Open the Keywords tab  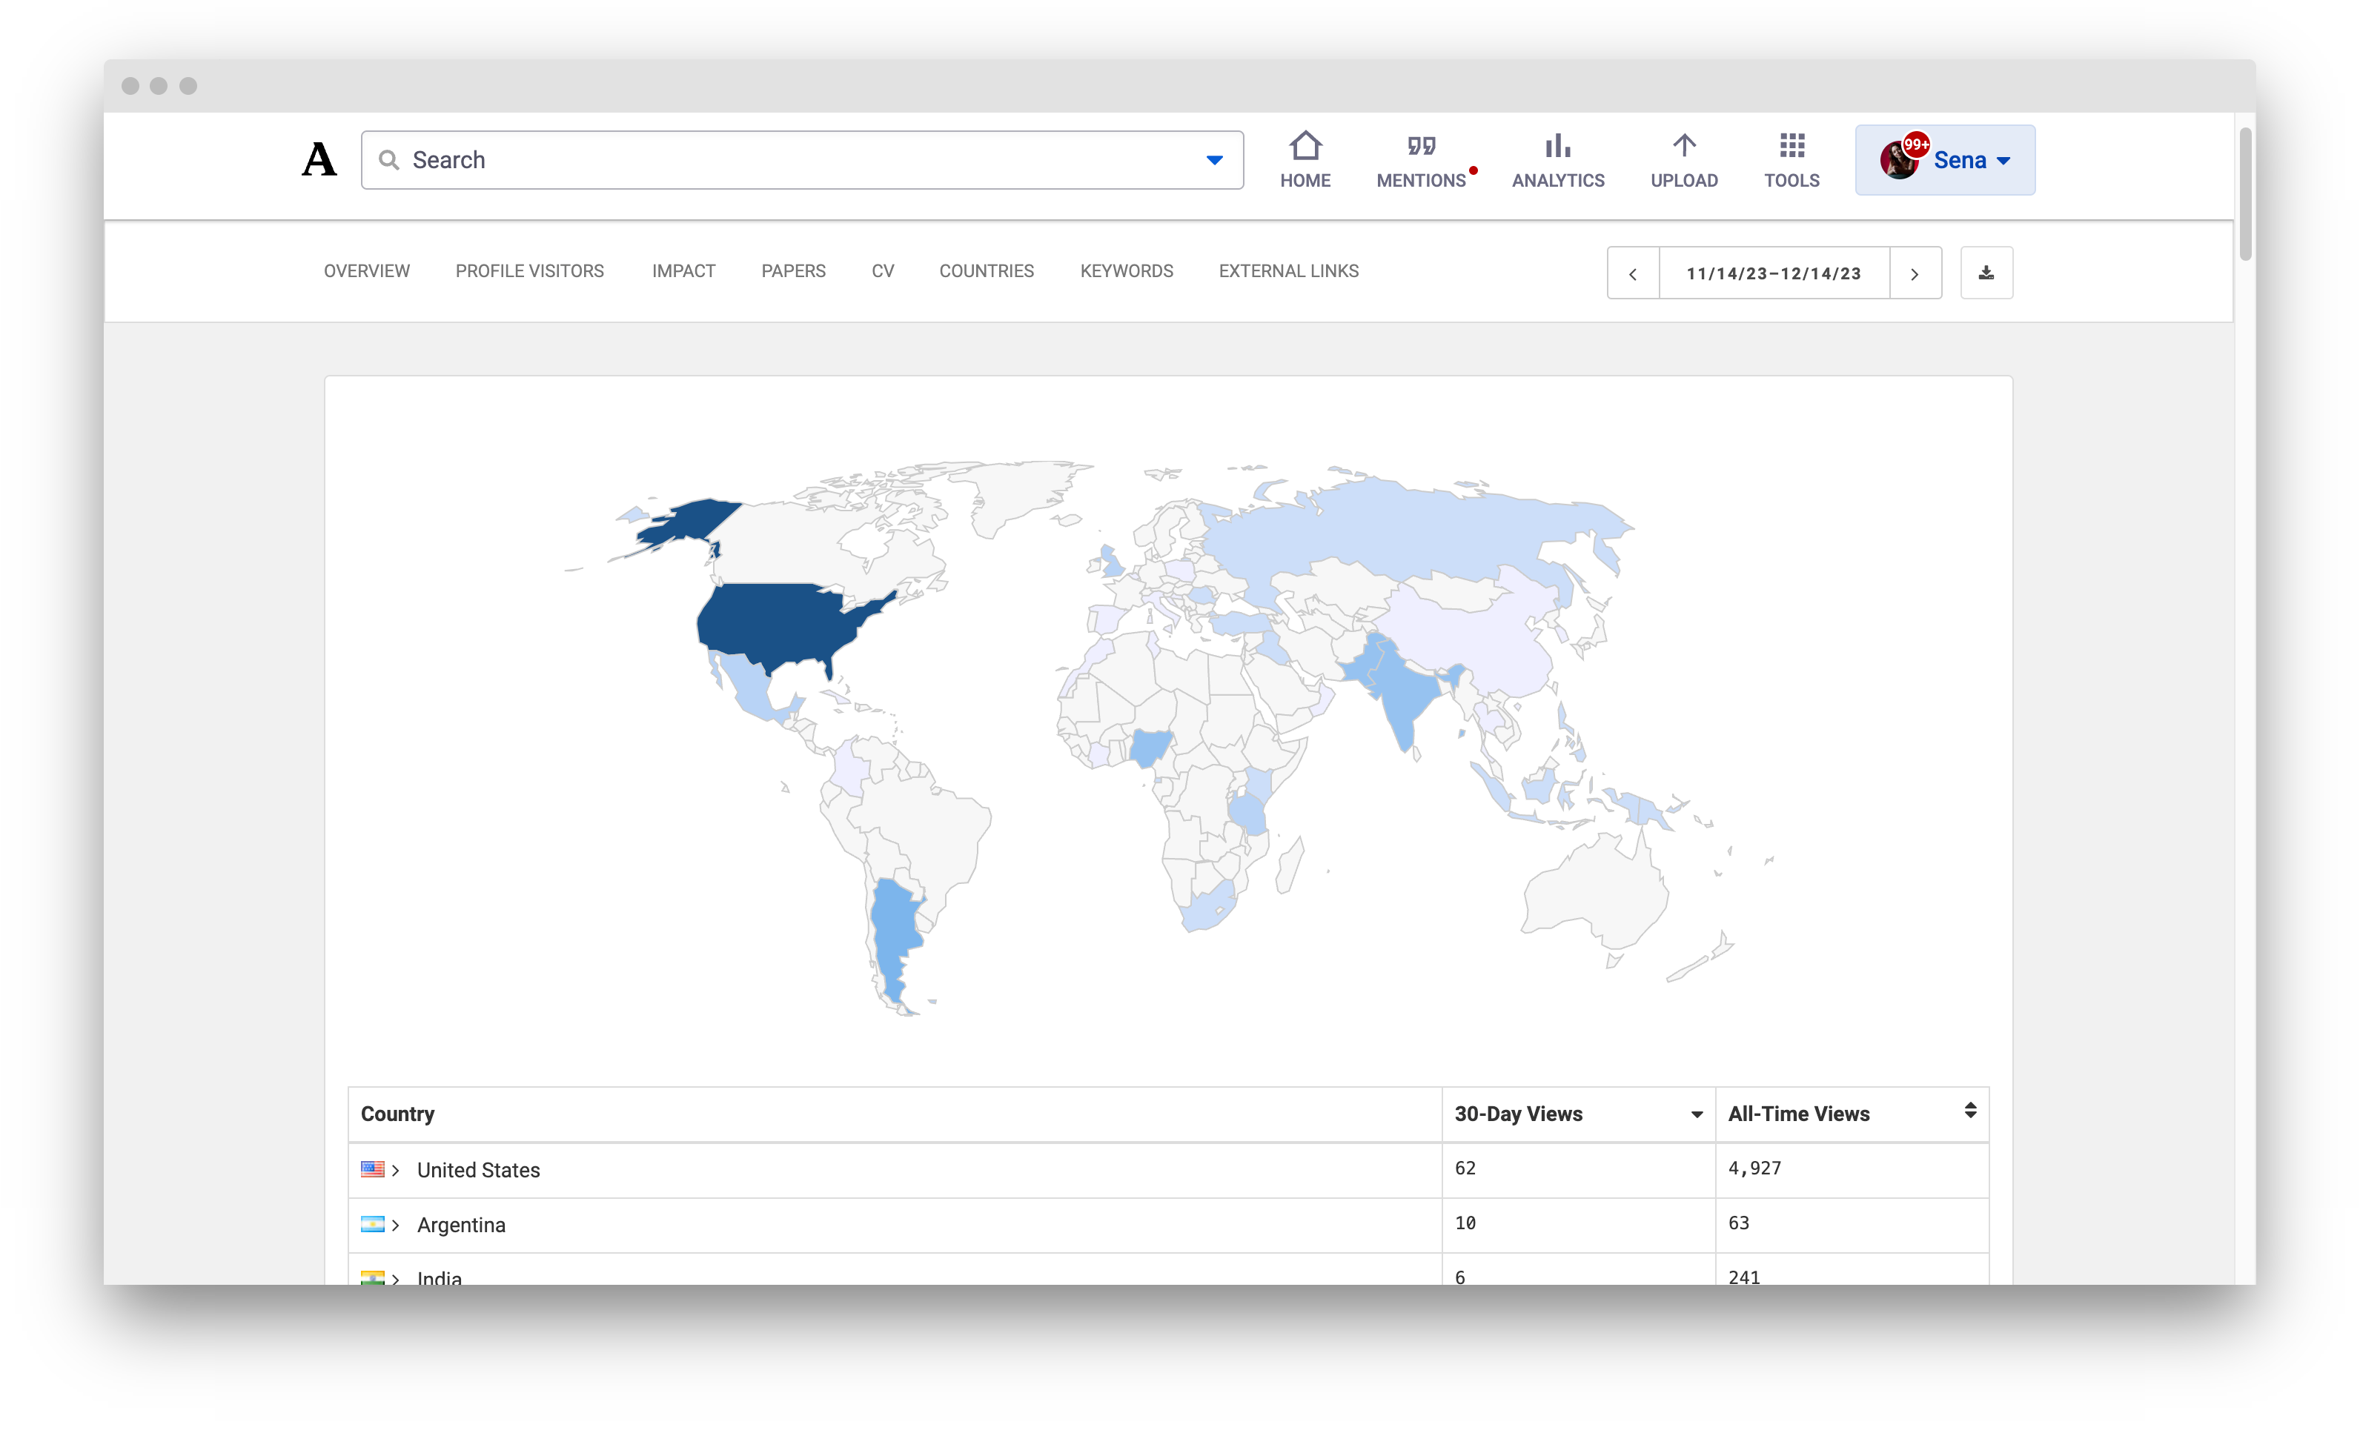tap(1127, 271)
